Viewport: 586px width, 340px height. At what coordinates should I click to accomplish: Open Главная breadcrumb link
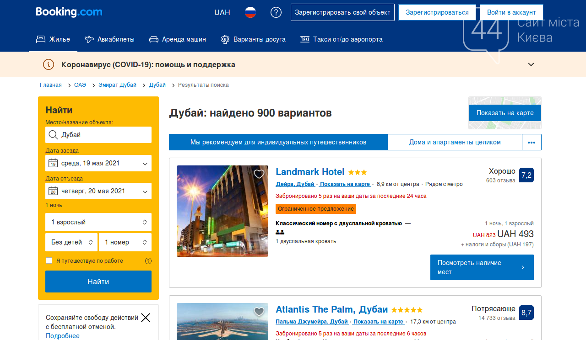51,85
